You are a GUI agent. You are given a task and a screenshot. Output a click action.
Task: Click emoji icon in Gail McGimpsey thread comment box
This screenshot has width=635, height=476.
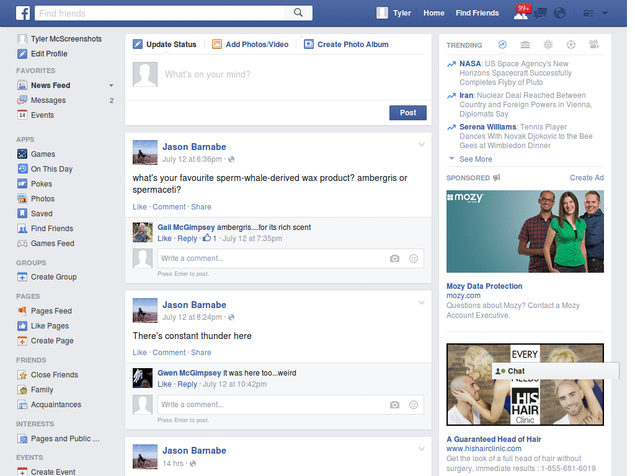click(x=414, y=258)
